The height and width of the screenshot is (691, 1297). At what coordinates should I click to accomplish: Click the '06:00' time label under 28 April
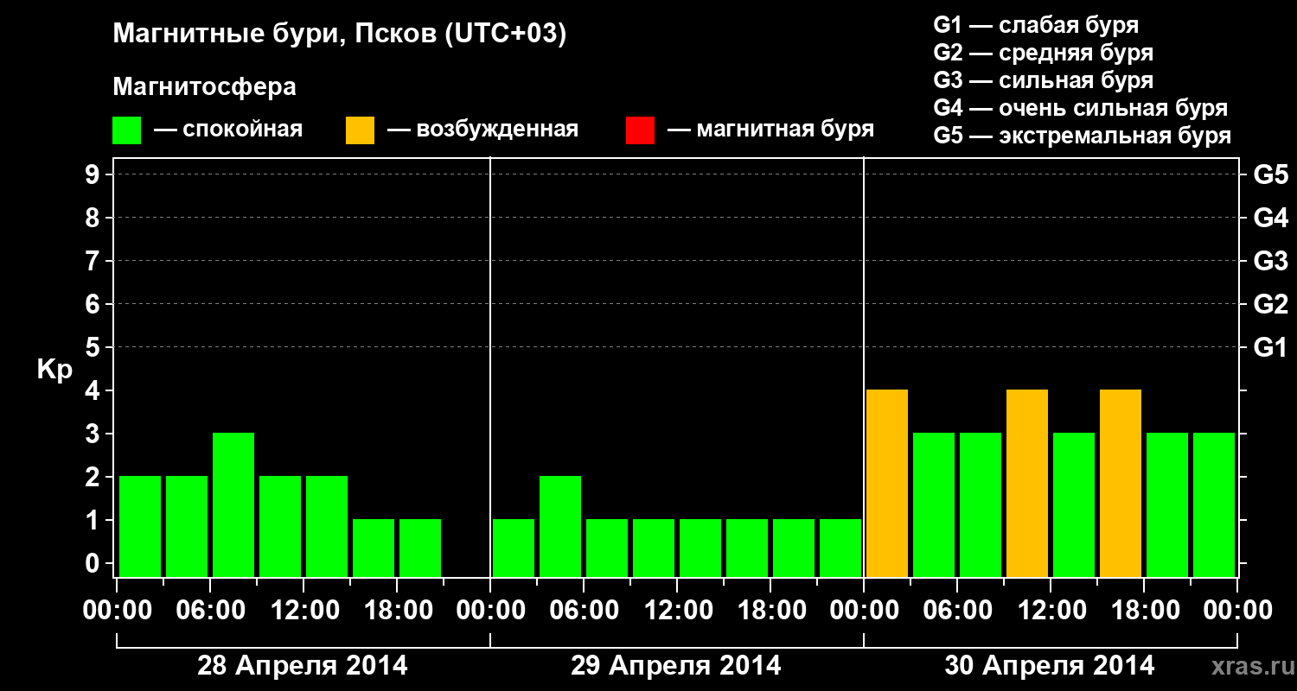click(x=210, y=611)
